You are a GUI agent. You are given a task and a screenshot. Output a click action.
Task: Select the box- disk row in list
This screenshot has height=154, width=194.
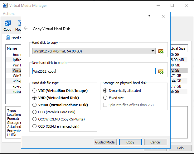click(x=17, y=55)
